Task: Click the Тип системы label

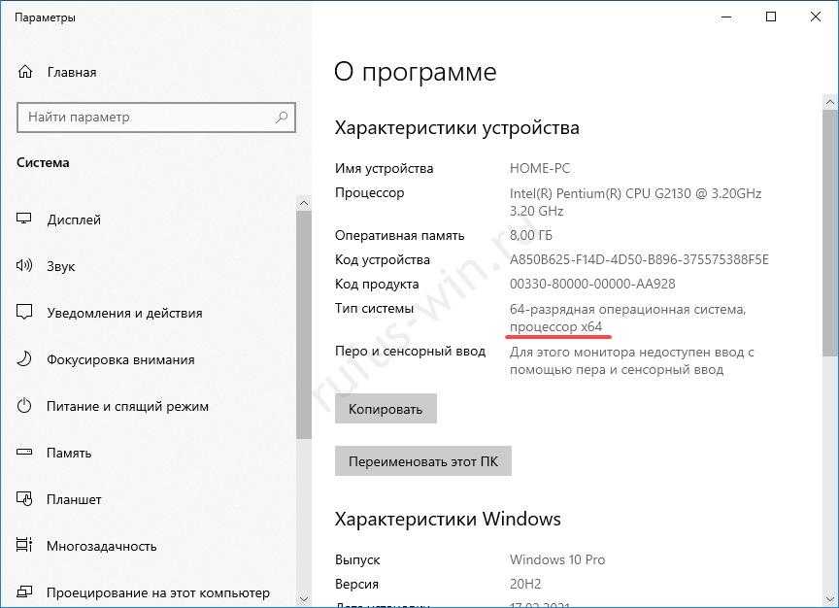Action: [x=374, y=308]
